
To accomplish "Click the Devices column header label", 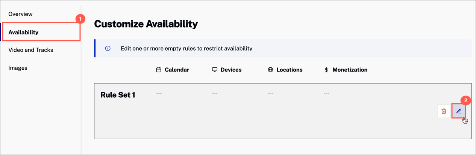I will (231, 70).
